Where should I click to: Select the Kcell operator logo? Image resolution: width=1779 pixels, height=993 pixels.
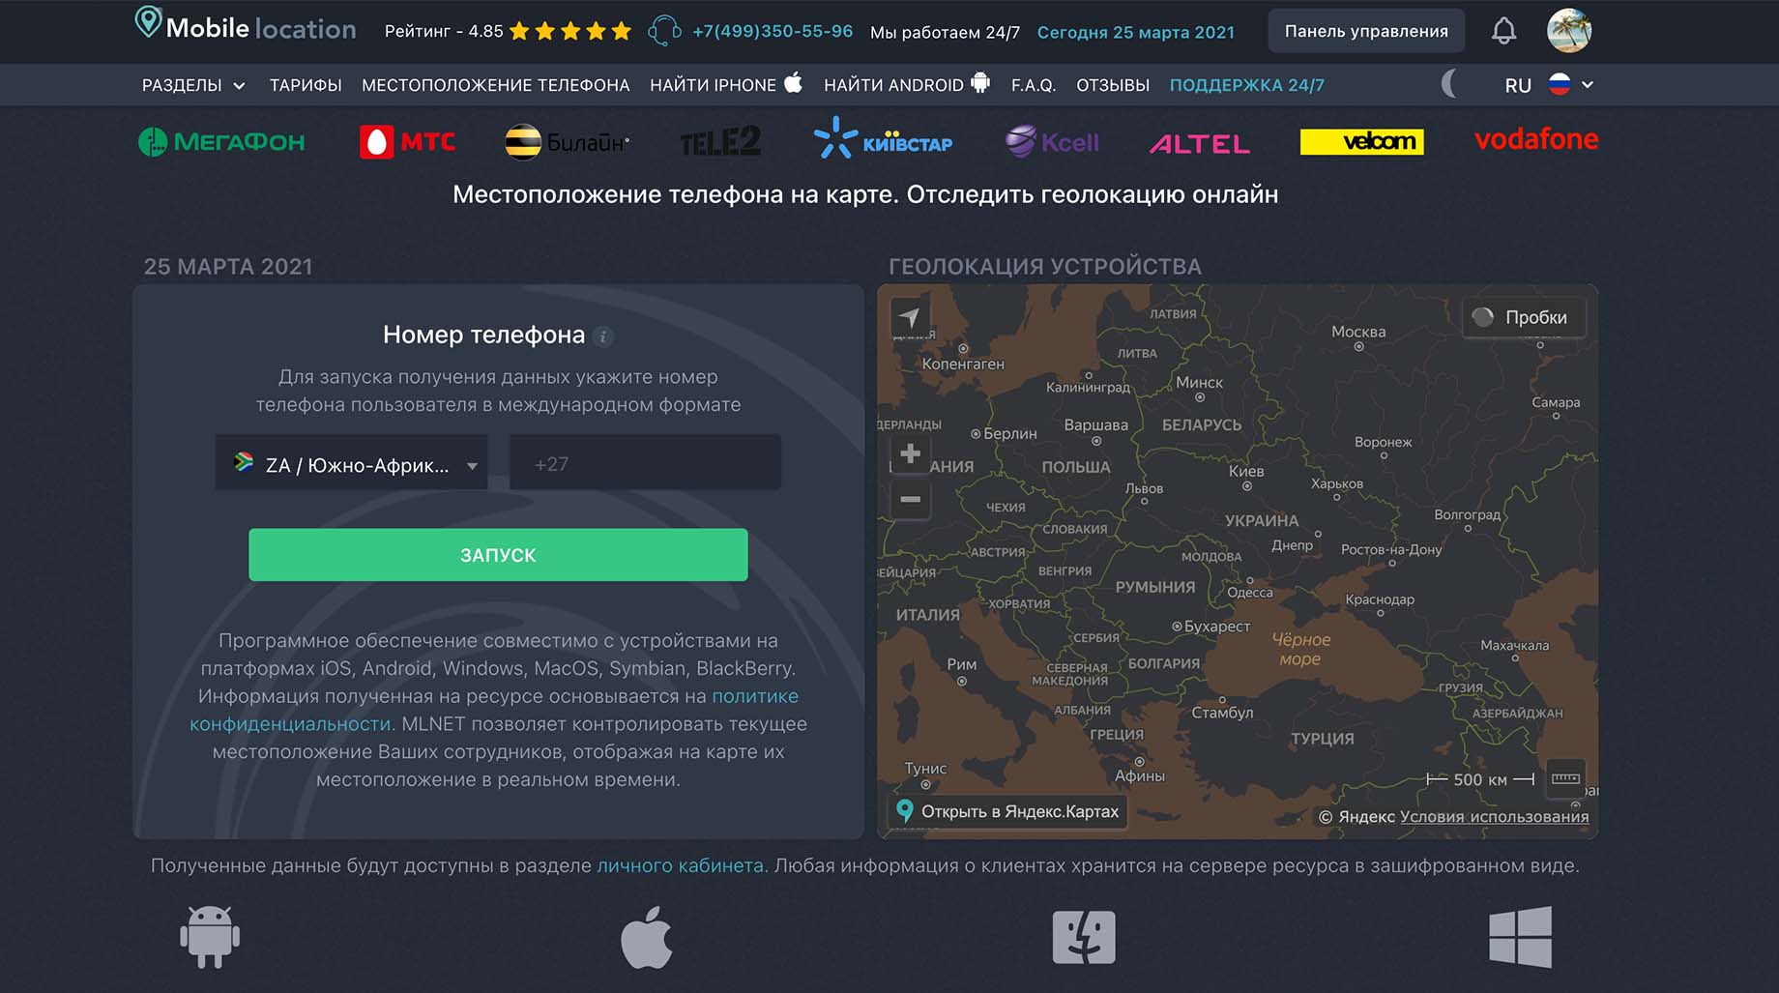pyautogui.click(x=1052, y=142)
